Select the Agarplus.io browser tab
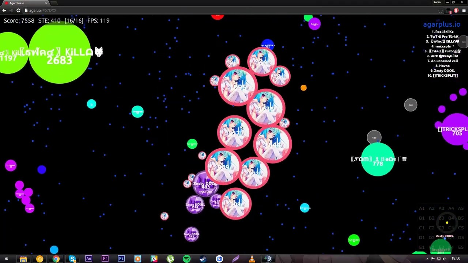This screenshot has width=468, height=263. tap(26, 3)
